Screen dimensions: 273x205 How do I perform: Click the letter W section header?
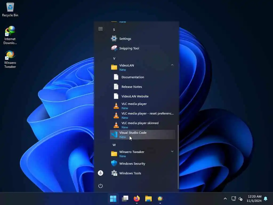click(114, 145)
